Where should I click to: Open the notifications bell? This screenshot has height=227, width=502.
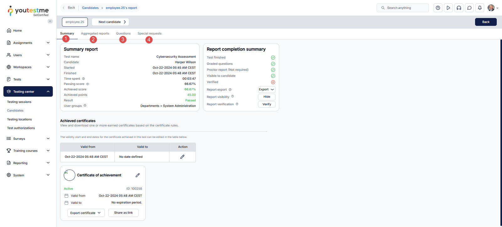point(480,8)
